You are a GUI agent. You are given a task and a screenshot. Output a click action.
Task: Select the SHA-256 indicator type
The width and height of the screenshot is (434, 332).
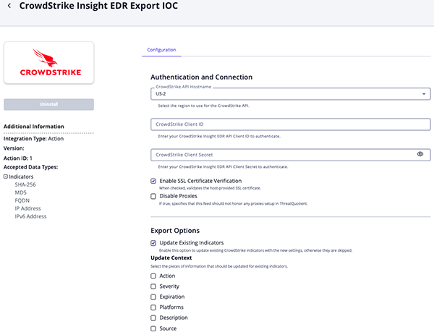25,184
